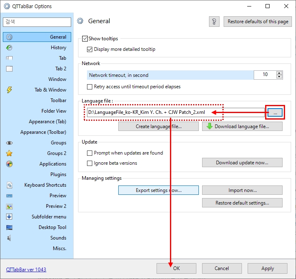
Task: Click the search box in sidebar
Action: coord(37,22)
